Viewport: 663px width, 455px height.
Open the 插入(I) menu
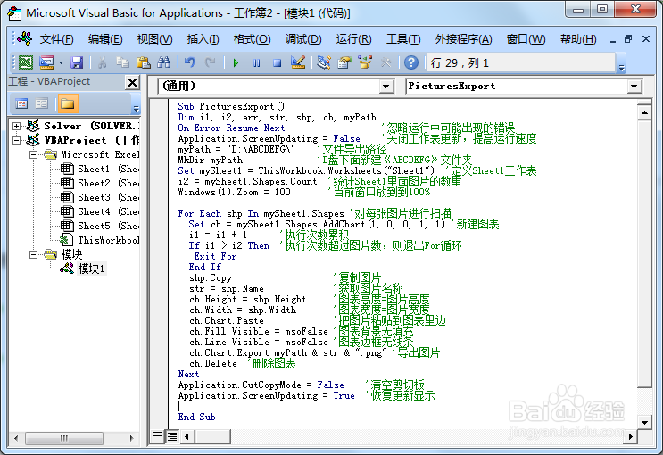[203, 39]
